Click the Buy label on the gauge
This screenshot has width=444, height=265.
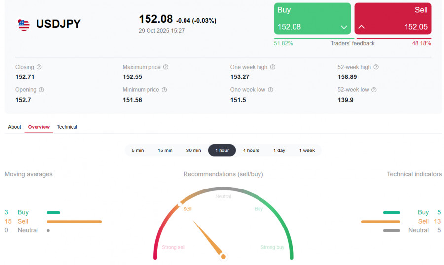click(259, 209)
